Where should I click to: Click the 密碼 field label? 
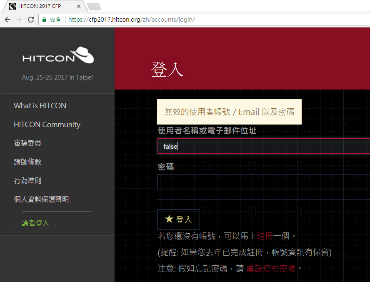166,167
